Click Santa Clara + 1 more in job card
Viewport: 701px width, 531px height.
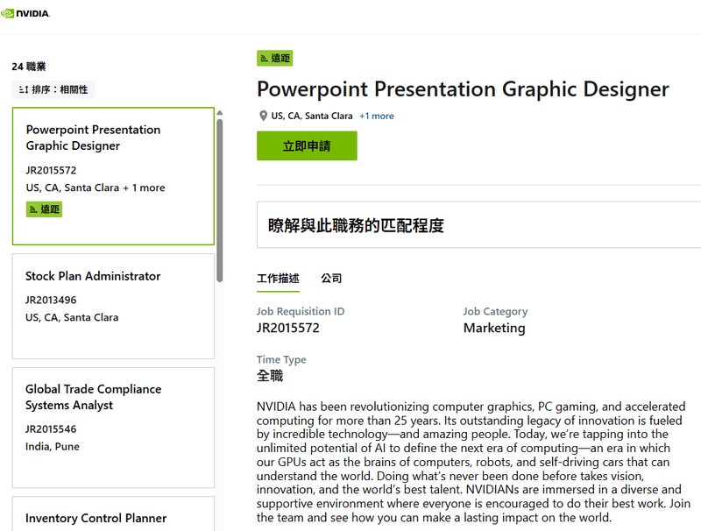tap(96, 188)
